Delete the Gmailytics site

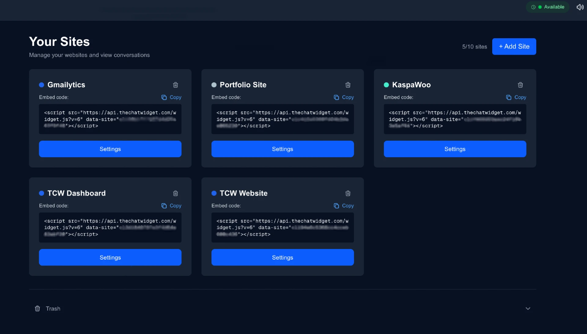click(175, 85)
